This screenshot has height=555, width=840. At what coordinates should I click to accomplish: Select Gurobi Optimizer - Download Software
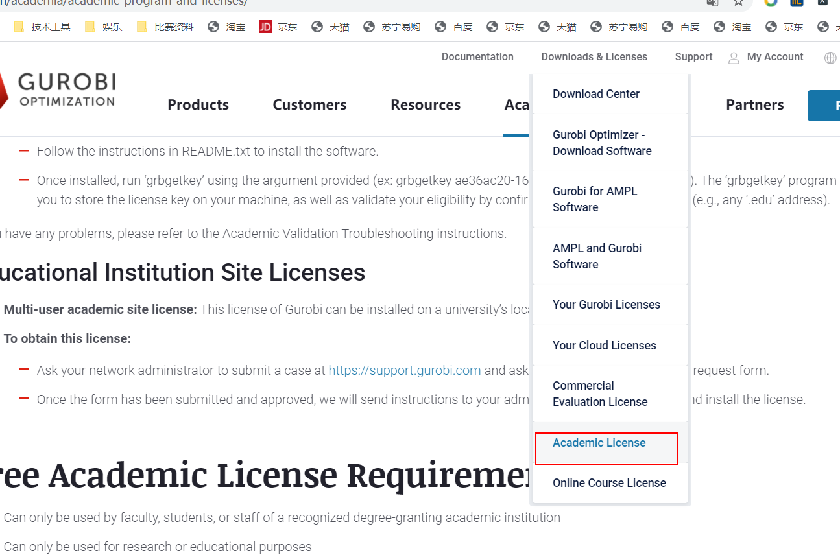[610, 143]
